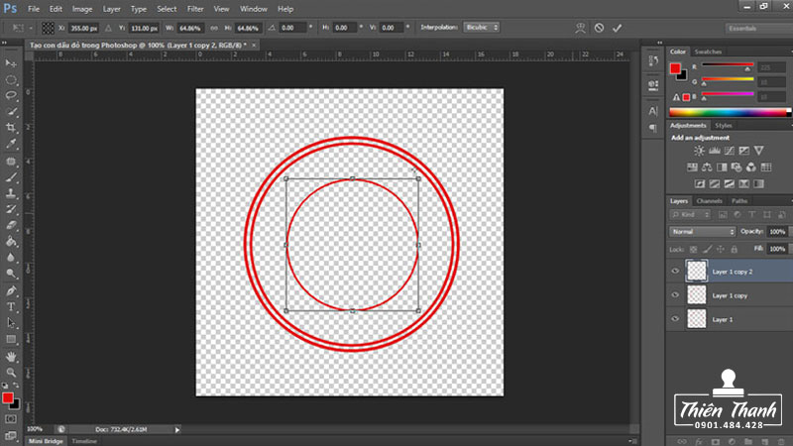Close the document tab
This screenshot has width=793, height=446.
coord(254,45)
